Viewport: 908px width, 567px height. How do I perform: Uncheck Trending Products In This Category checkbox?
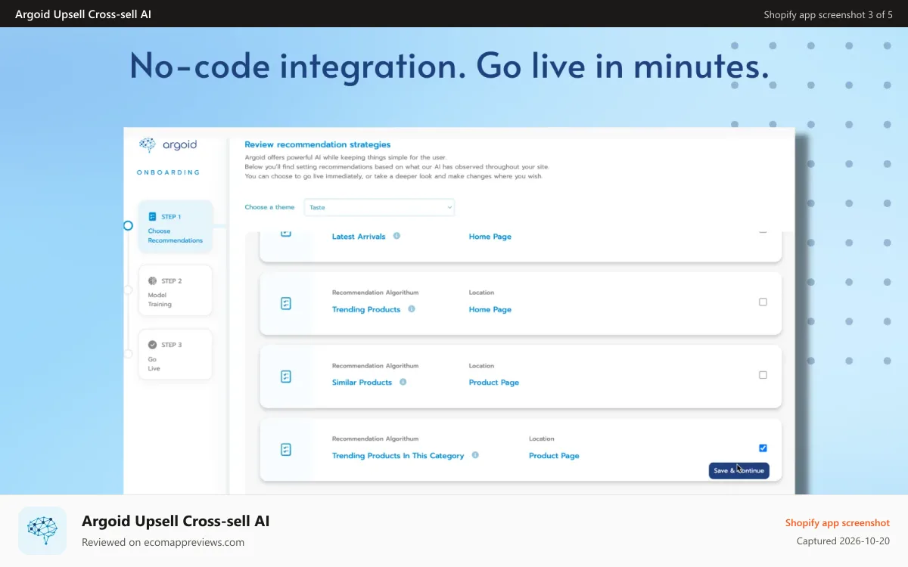click(763, 448)
